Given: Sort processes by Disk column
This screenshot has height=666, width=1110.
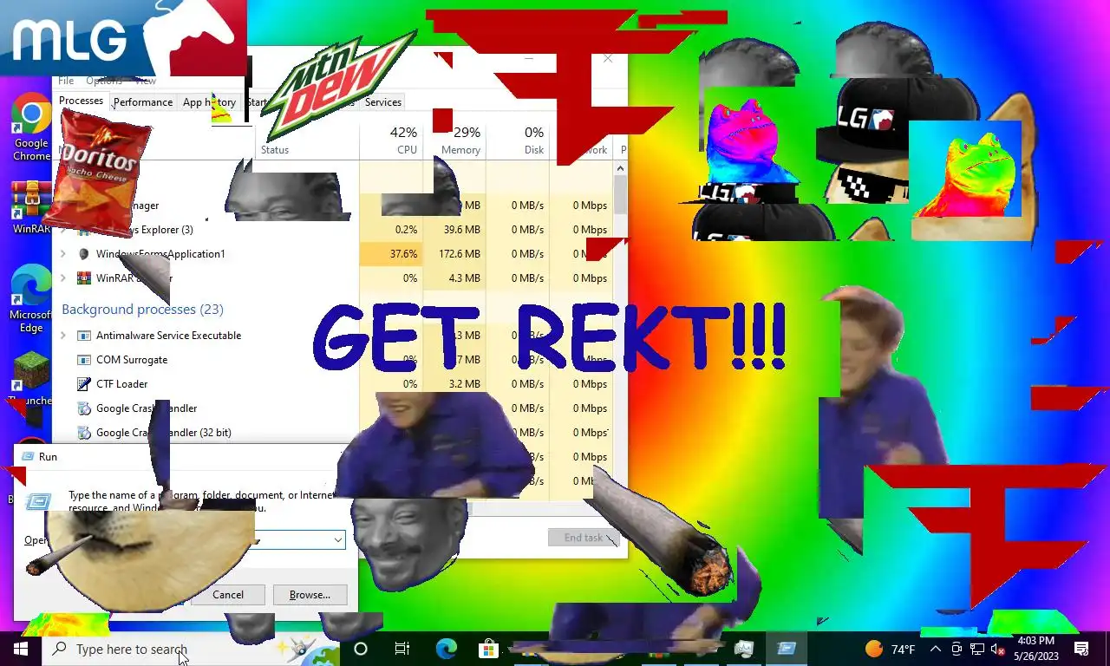Looking at the screenshot, I should [518, 140].
